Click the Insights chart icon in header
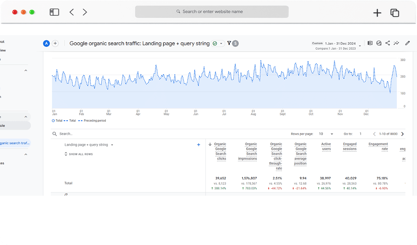Viewport: 417px width, 245px height. pos(379,43)
